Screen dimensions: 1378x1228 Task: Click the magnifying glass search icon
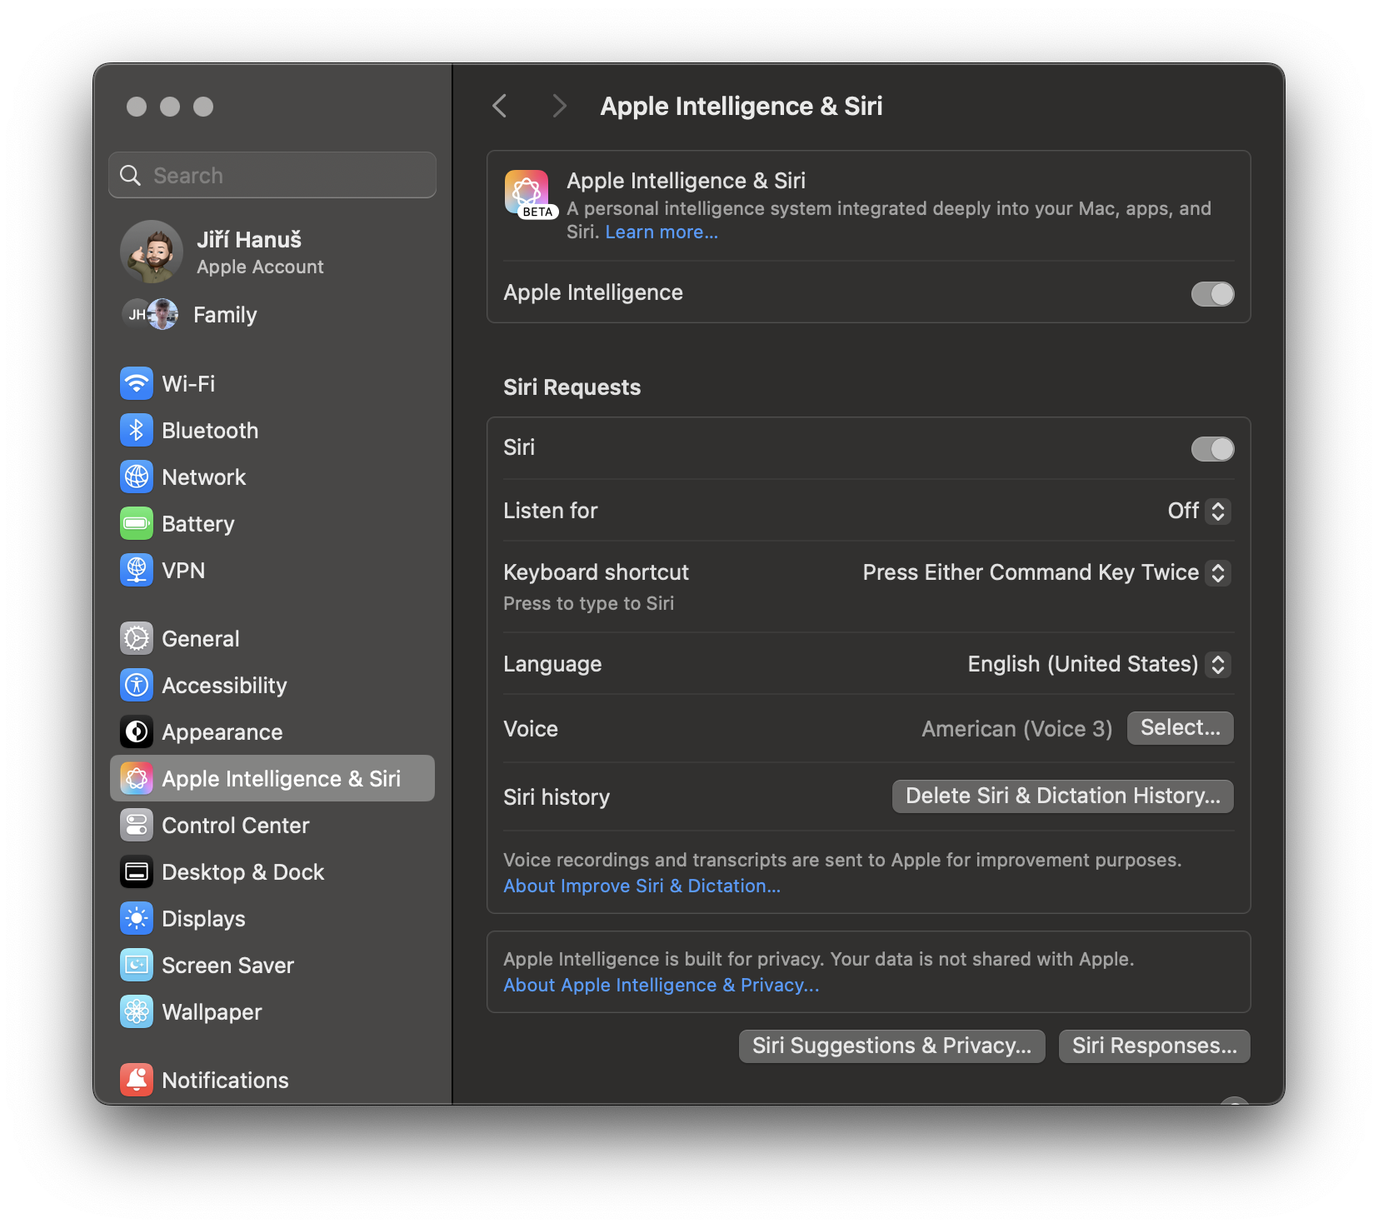tap(131, 175)
